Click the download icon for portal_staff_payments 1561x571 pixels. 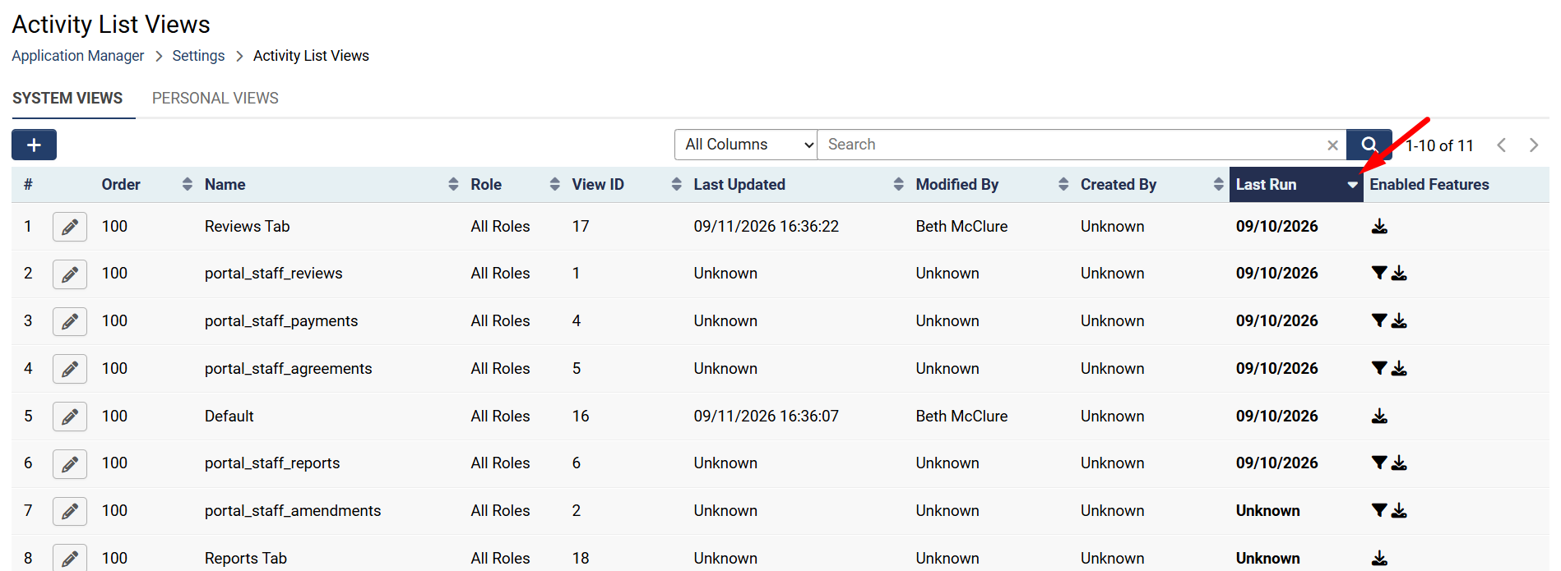click(x=1399, y=321)
